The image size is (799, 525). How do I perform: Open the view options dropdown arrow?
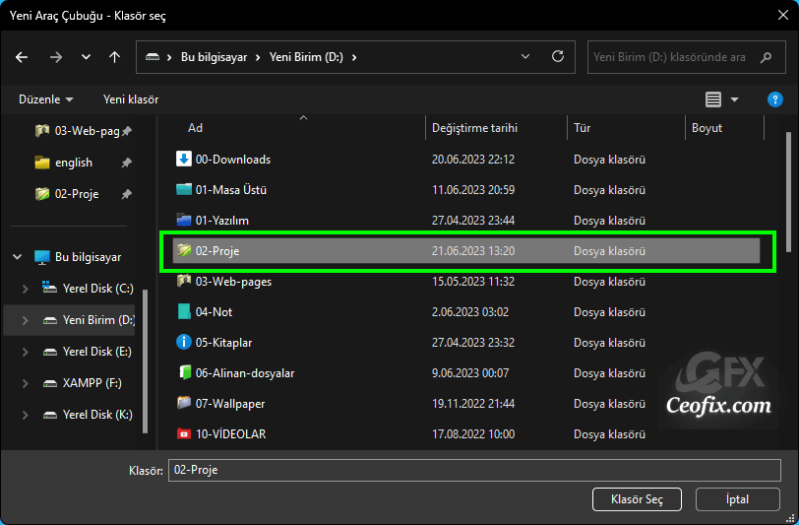point(735,99)
